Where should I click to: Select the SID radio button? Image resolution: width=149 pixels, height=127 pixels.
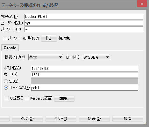coord(6,81)
